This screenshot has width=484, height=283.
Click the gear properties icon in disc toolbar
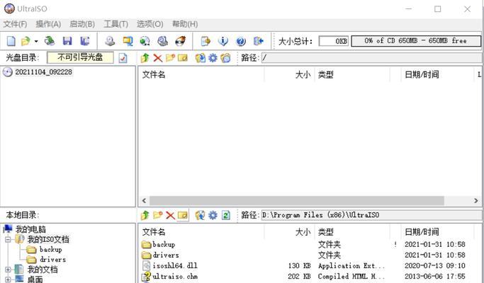pyautogui.click(x=213, y=57)
